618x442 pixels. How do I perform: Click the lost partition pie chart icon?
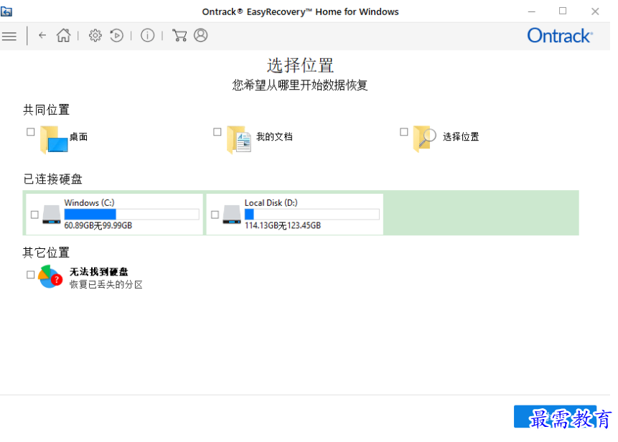tap(50, 276)
